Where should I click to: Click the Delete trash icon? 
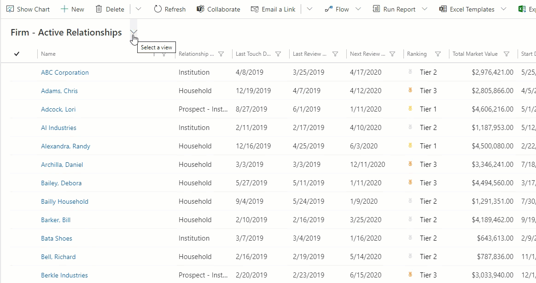point(99,9)
